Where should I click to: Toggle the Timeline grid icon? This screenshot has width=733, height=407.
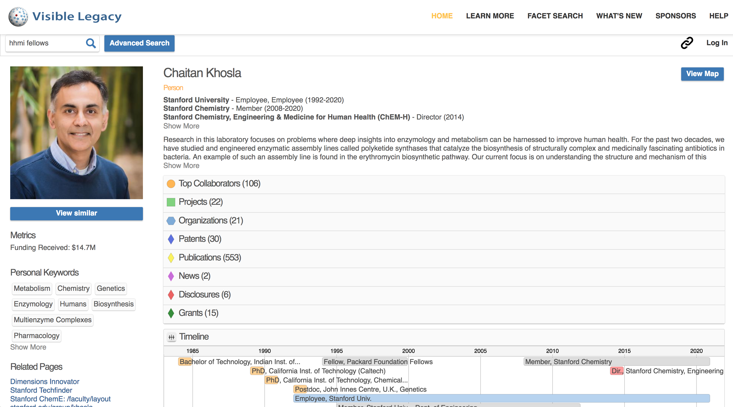[x=171, y=337]
